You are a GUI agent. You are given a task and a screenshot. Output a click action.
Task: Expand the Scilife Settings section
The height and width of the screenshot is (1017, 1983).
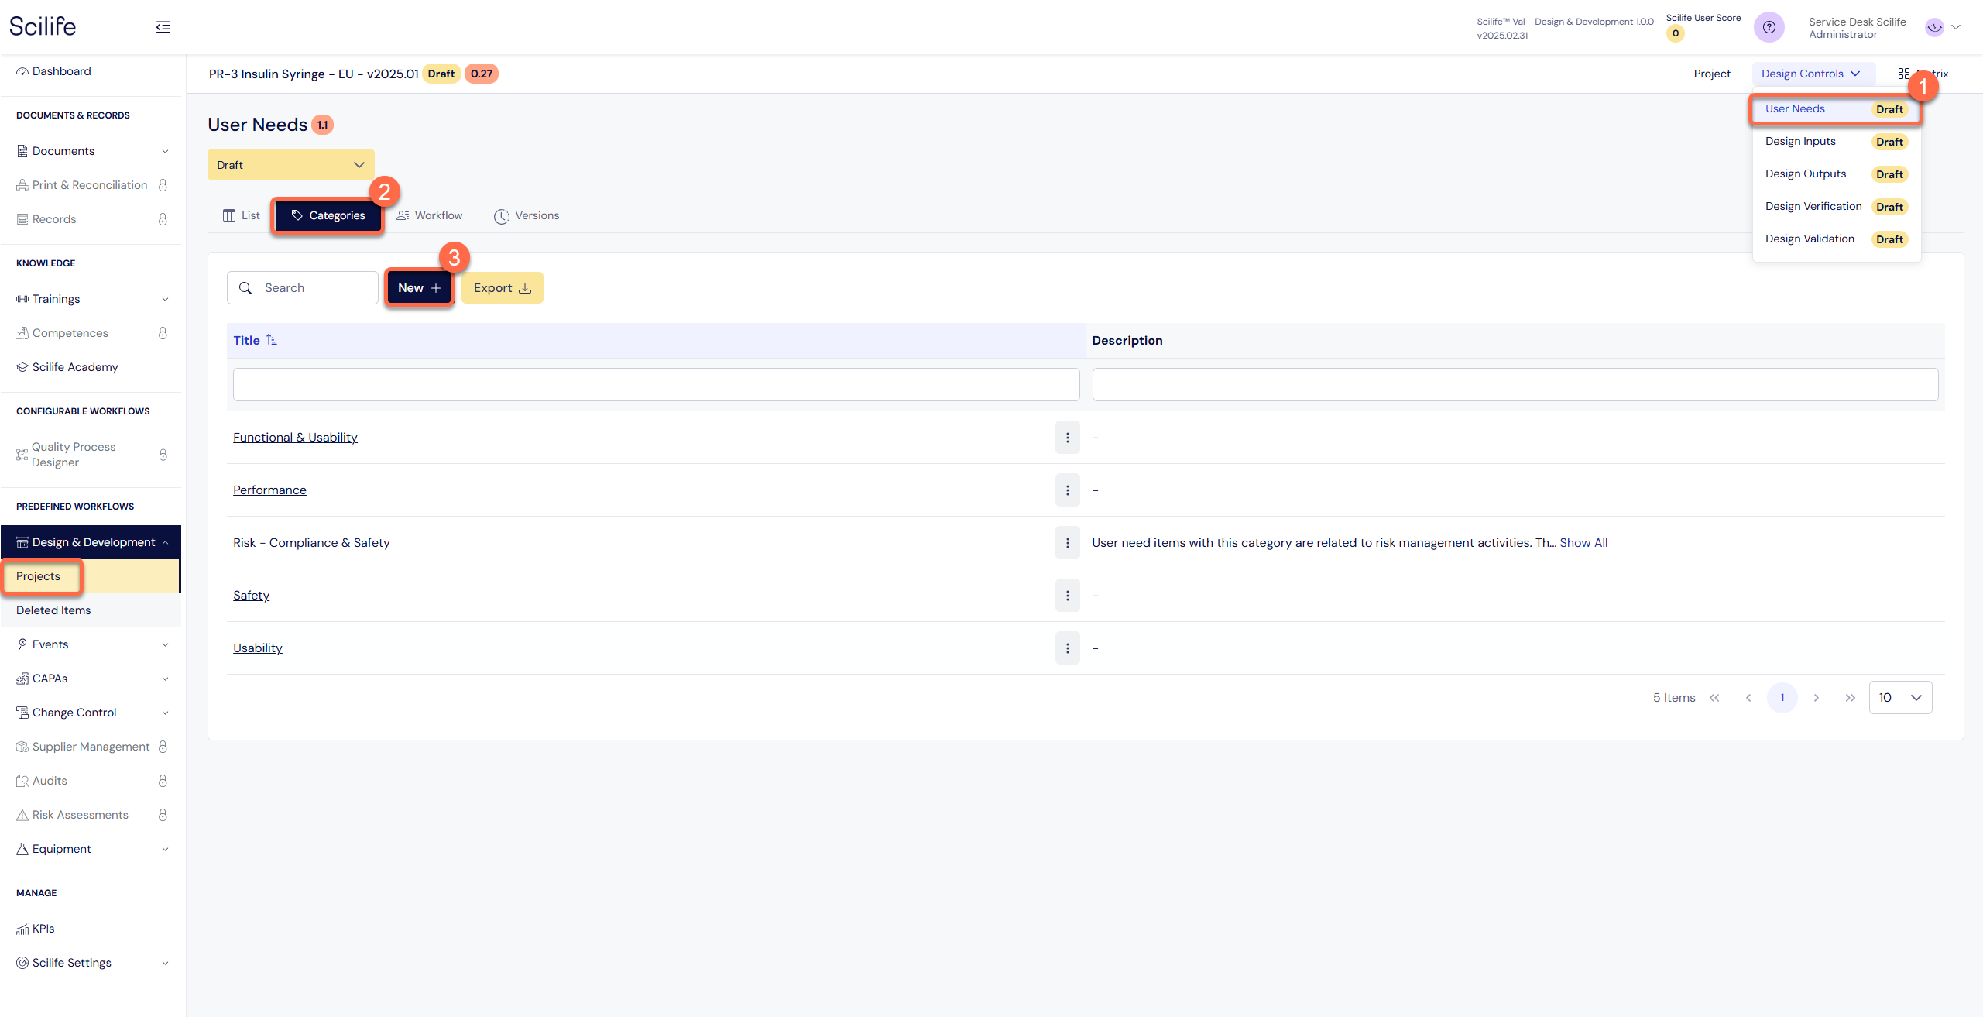[93, 963]
